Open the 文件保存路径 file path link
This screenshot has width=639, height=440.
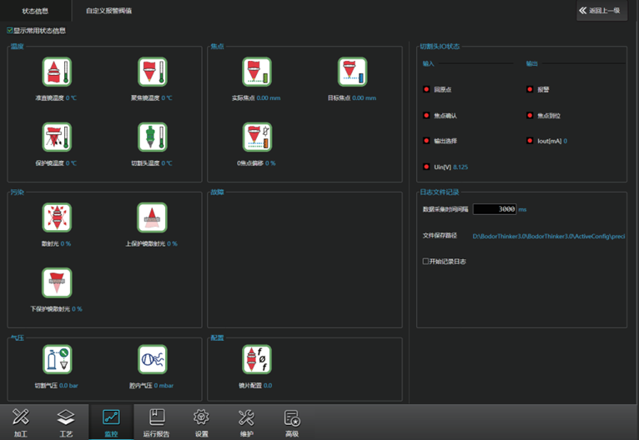(x=548, y=236)
